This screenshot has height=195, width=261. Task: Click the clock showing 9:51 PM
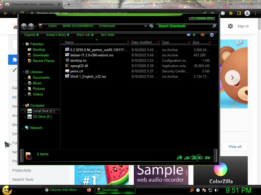coord(238,190)
